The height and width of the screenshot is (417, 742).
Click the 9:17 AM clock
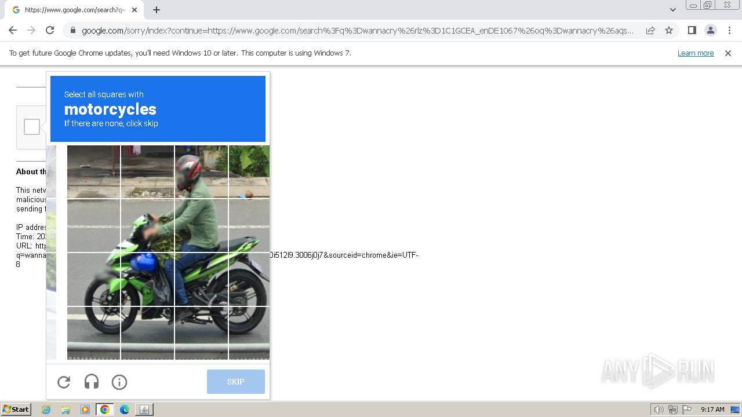[x=712, y=409]
